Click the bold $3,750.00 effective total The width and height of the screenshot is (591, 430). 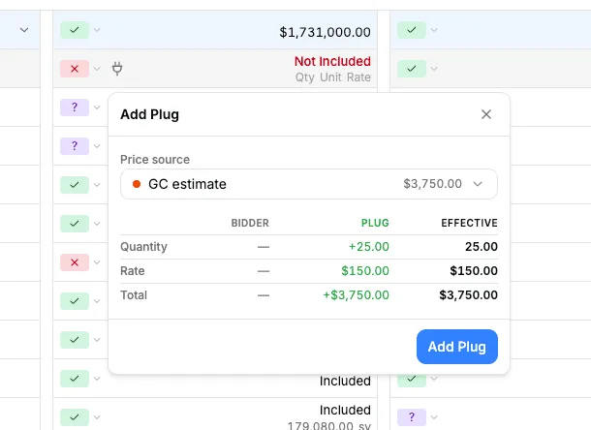click(x=468, y=295)
